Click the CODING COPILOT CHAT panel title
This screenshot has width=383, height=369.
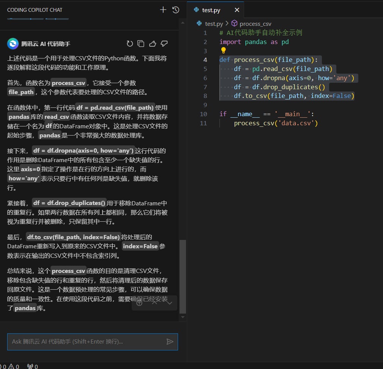(35, 10)
